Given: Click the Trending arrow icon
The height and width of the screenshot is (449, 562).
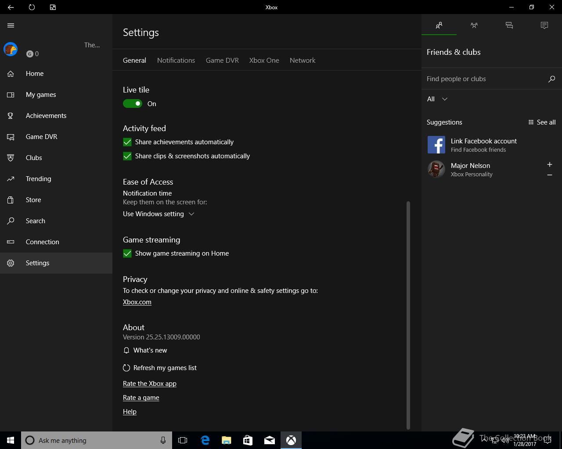Looking at the screenshot, I should (x=11, y=179).
